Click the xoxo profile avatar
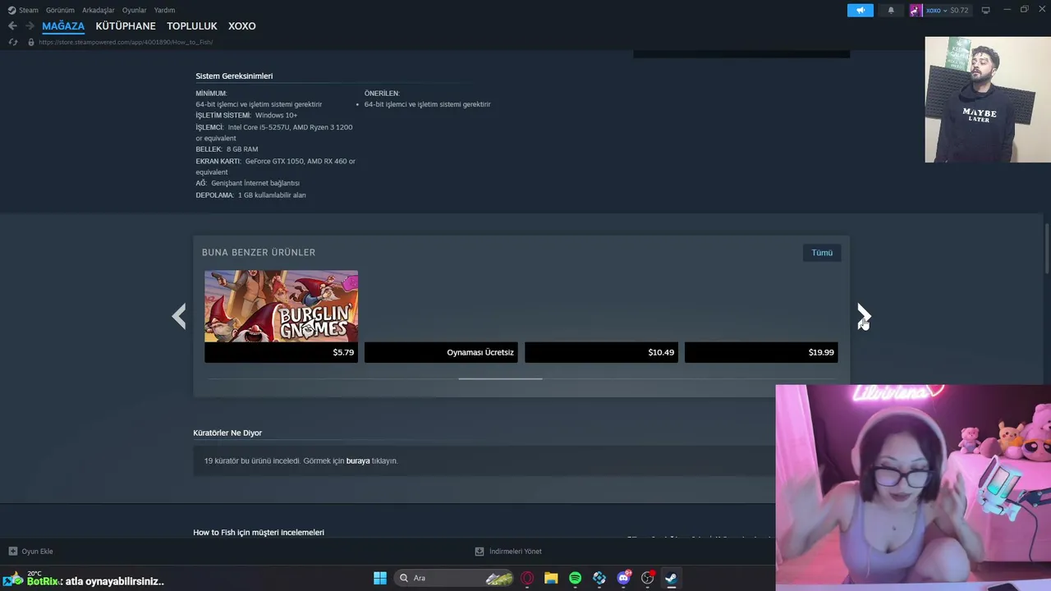 [x=916, y=10]
